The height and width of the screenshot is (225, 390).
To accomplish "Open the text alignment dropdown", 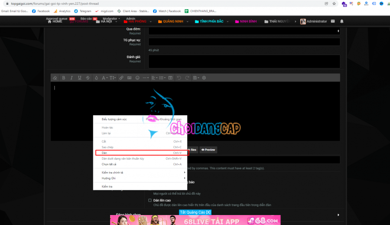I will click(154, 78).
